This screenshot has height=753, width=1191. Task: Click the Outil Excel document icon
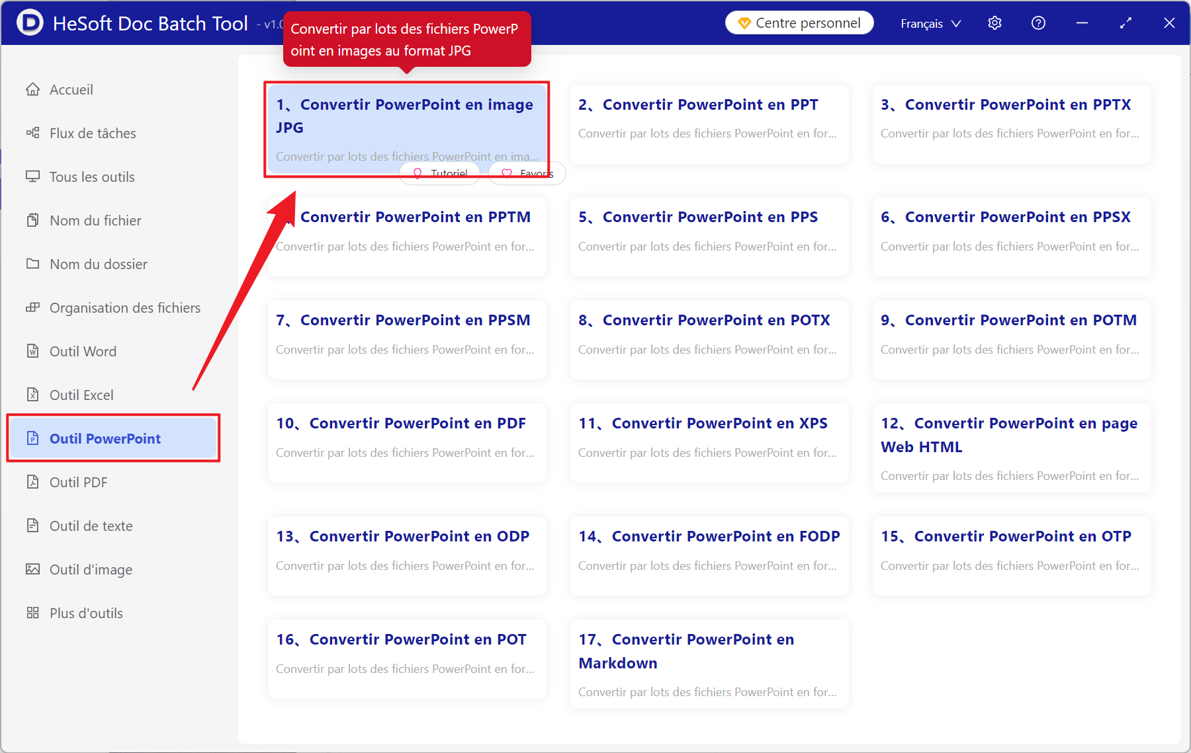tap(32, 395)
